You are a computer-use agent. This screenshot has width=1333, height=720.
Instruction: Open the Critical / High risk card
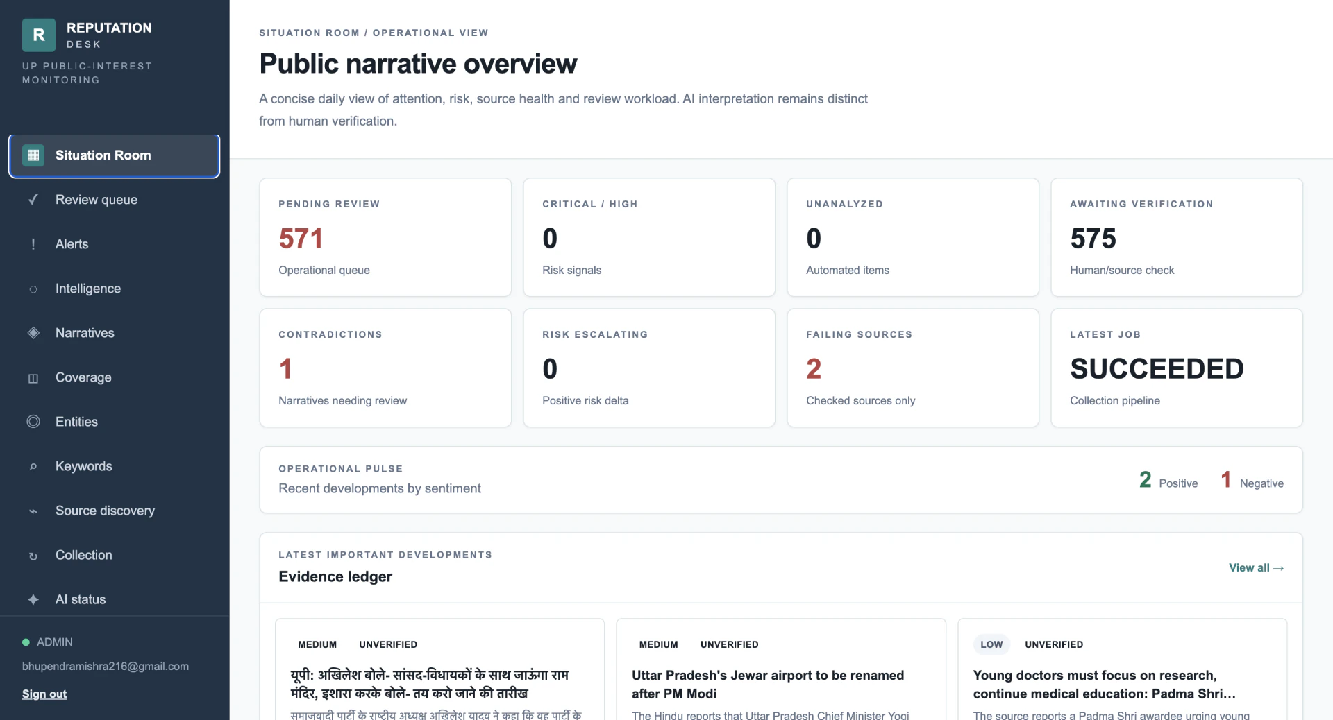(649, 237)
